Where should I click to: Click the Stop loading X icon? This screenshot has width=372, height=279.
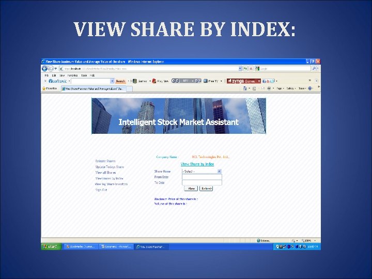pos(251,69)
